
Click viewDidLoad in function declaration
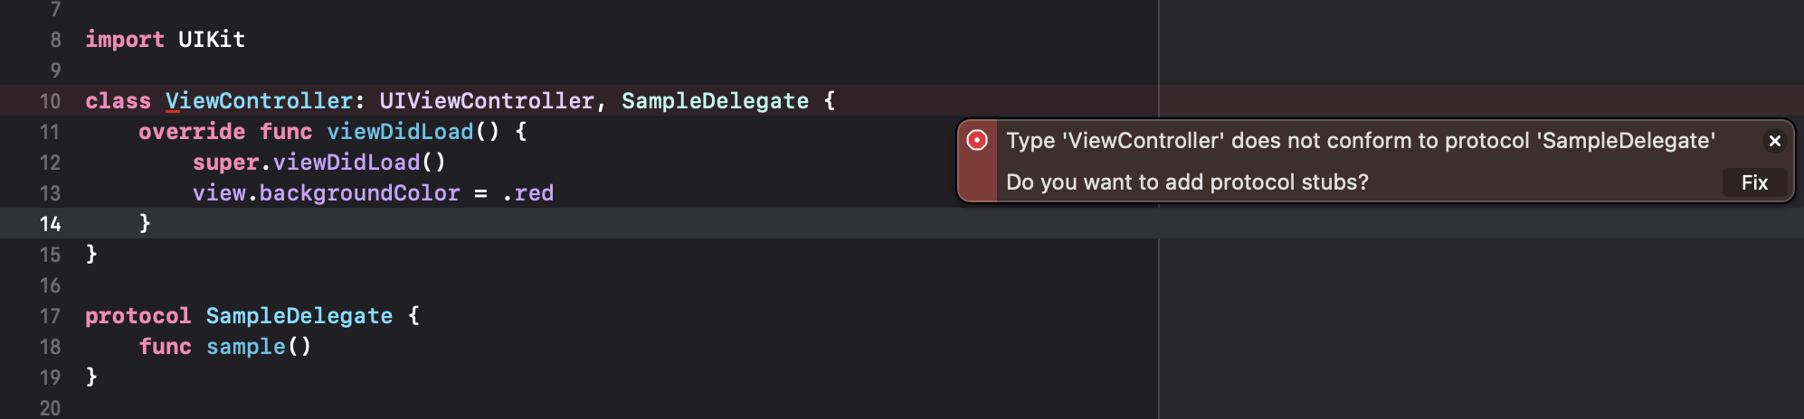tap(400, 132)
